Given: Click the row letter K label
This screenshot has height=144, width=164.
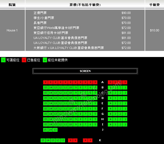Looking at the screenshot, I should click(100, 140).
